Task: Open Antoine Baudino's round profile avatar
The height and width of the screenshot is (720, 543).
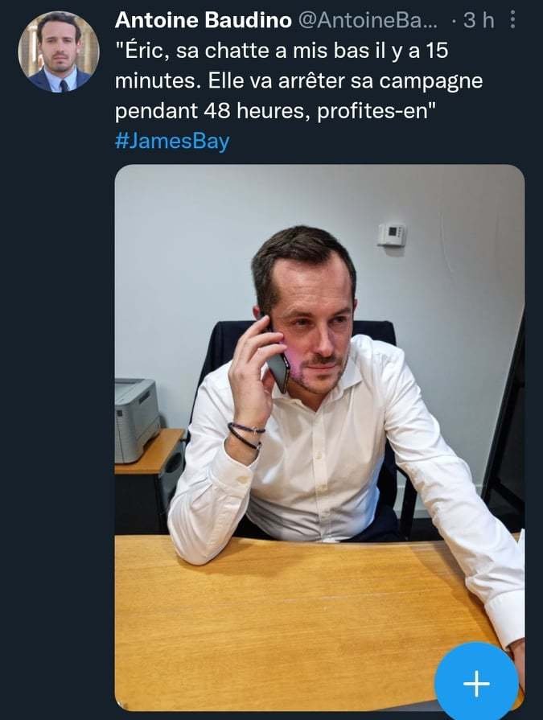Action: 59,51
